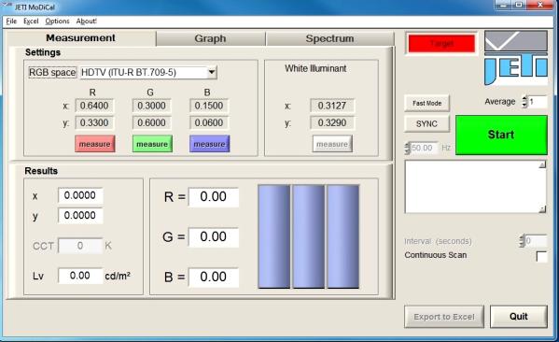Click the middle RGB bar gauge
The image size is (559, 342).
click(309, 236)
